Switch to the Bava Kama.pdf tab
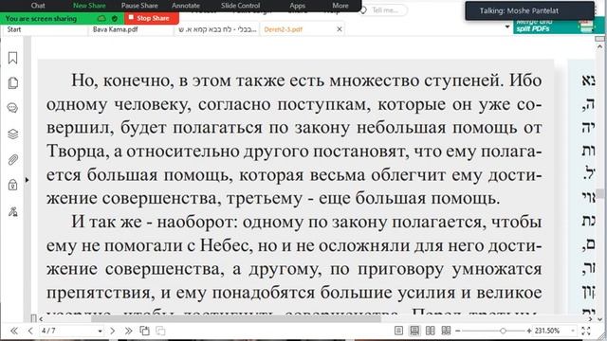This screenshot has height=341, width=607. (131, 29)
